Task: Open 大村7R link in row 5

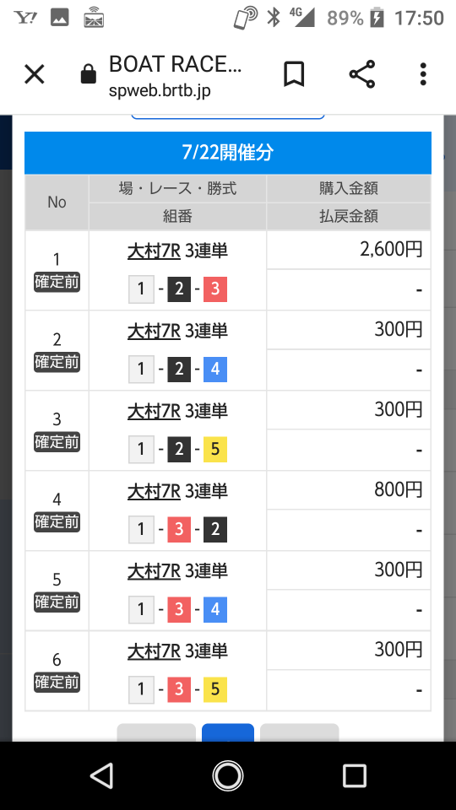Action: [x=154, y=571]
